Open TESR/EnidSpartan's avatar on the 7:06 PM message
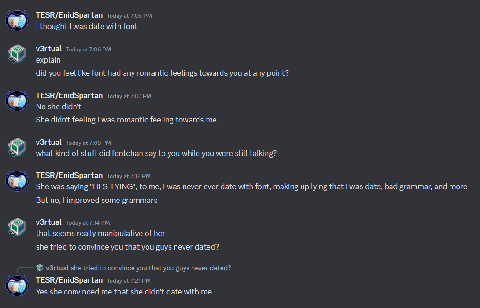480x308 pixels. point(17,21)
